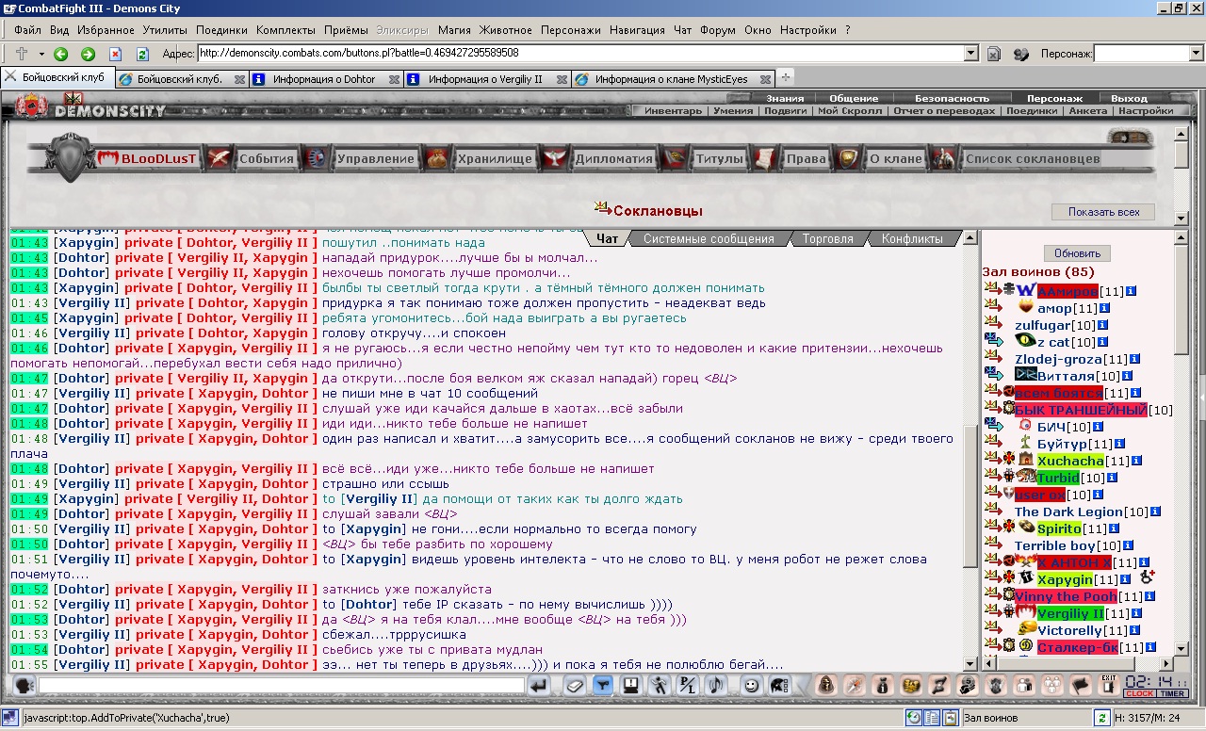Click the green back navigation arrow
Viewport: 1206px width, 731px height.
(60, 54)
